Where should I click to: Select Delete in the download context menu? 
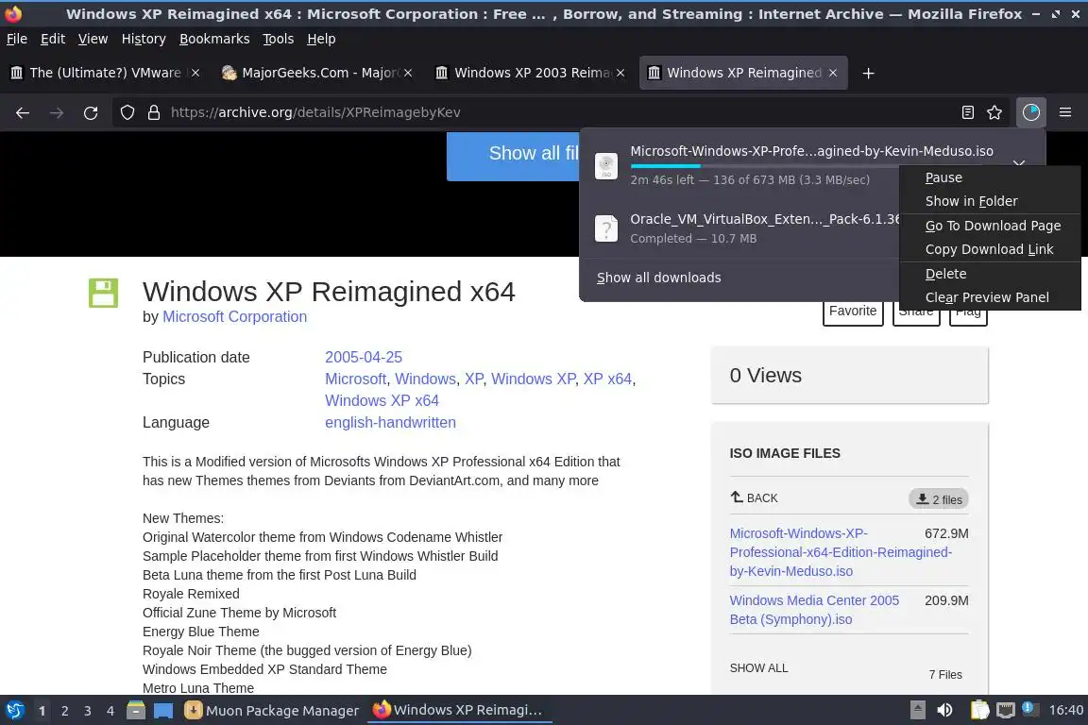tap(945, 274)
